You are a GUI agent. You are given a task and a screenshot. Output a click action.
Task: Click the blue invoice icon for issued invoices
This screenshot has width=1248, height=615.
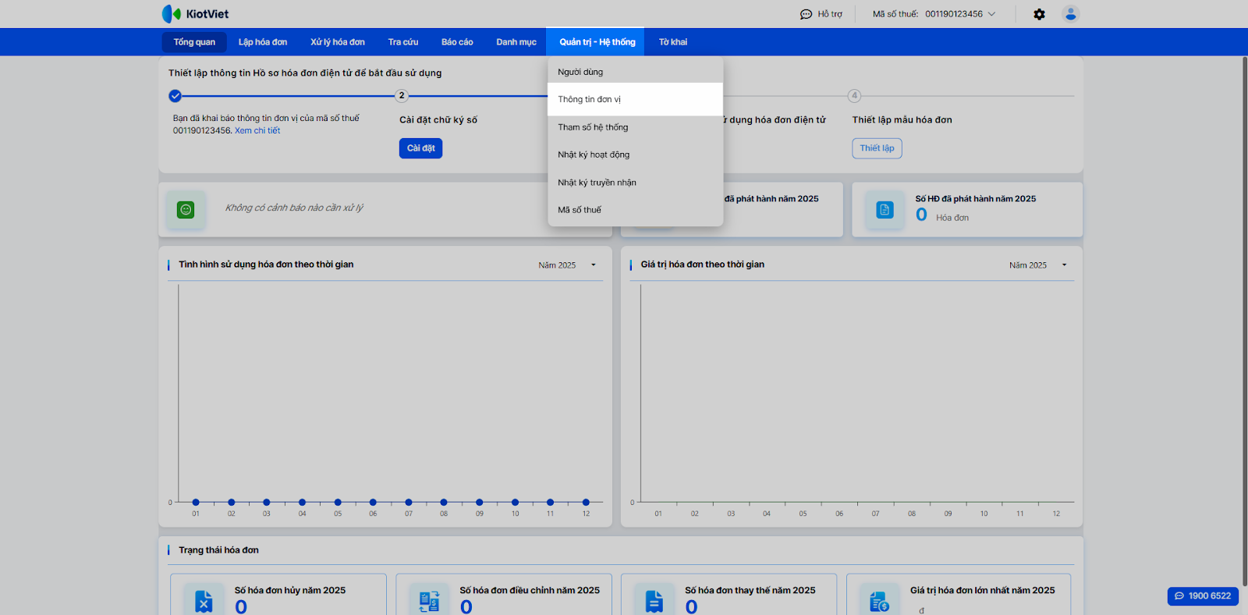tap(885, 209)
